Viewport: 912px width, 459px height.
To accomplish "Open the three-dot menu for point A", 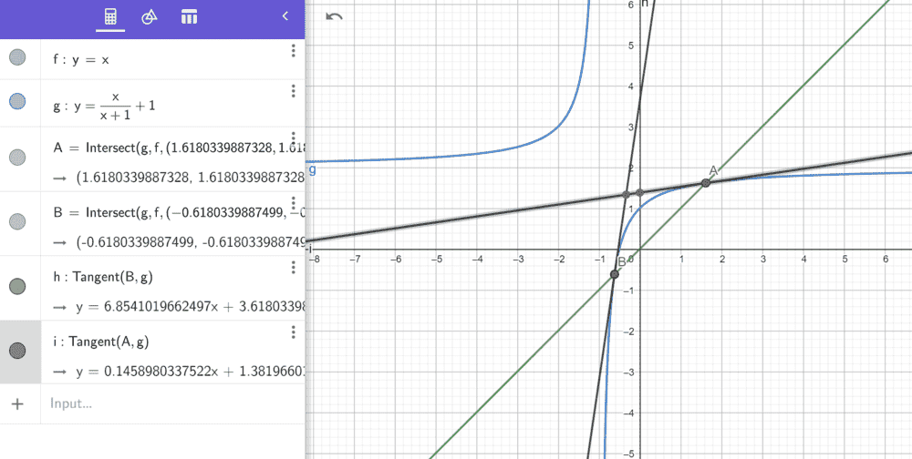I will (x=293, y=138).
